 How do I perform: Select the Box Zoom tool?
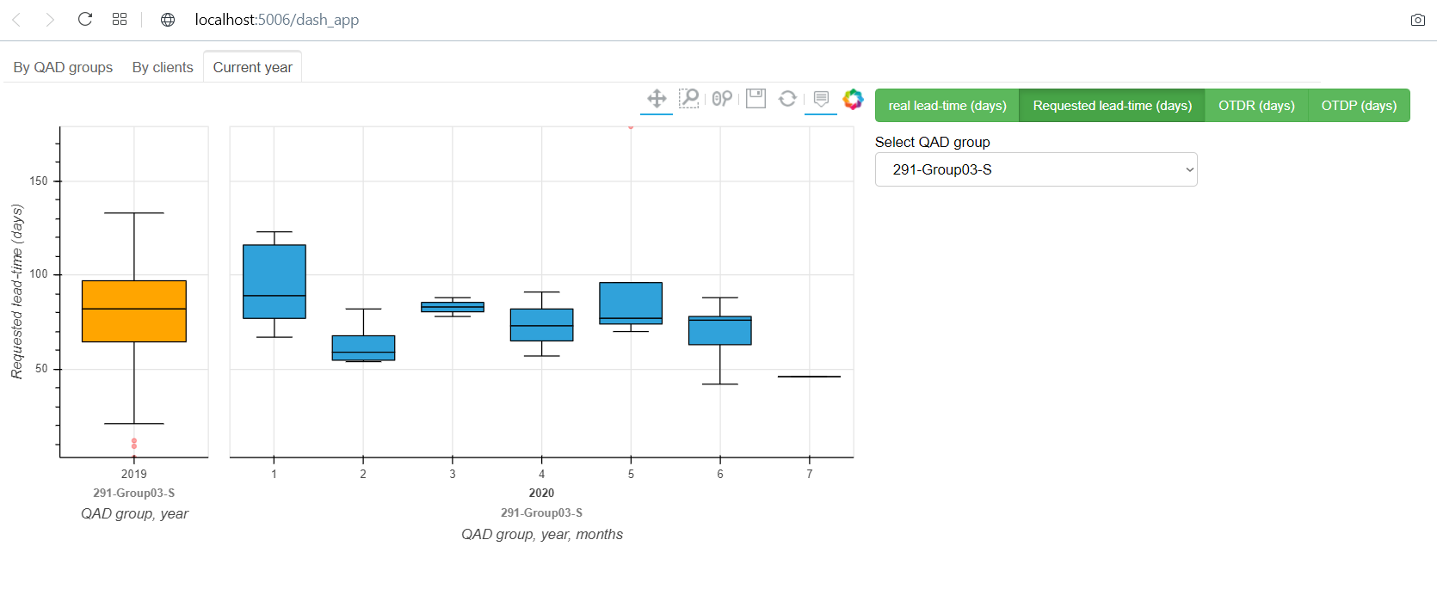pyautogui.click(x=689, y=99)
